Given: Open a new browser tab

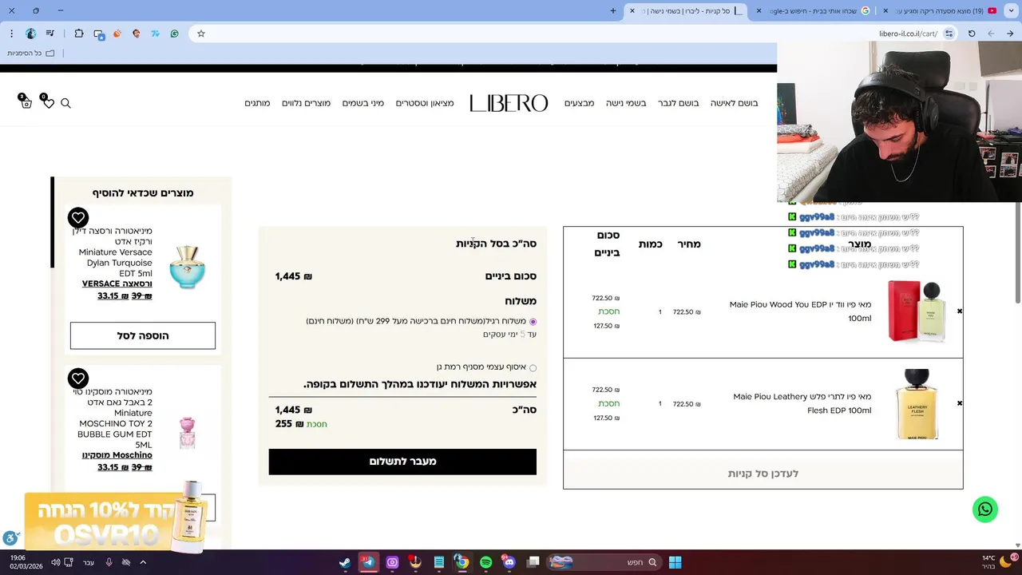Looking at the screenshot, I should click(613, 10).
